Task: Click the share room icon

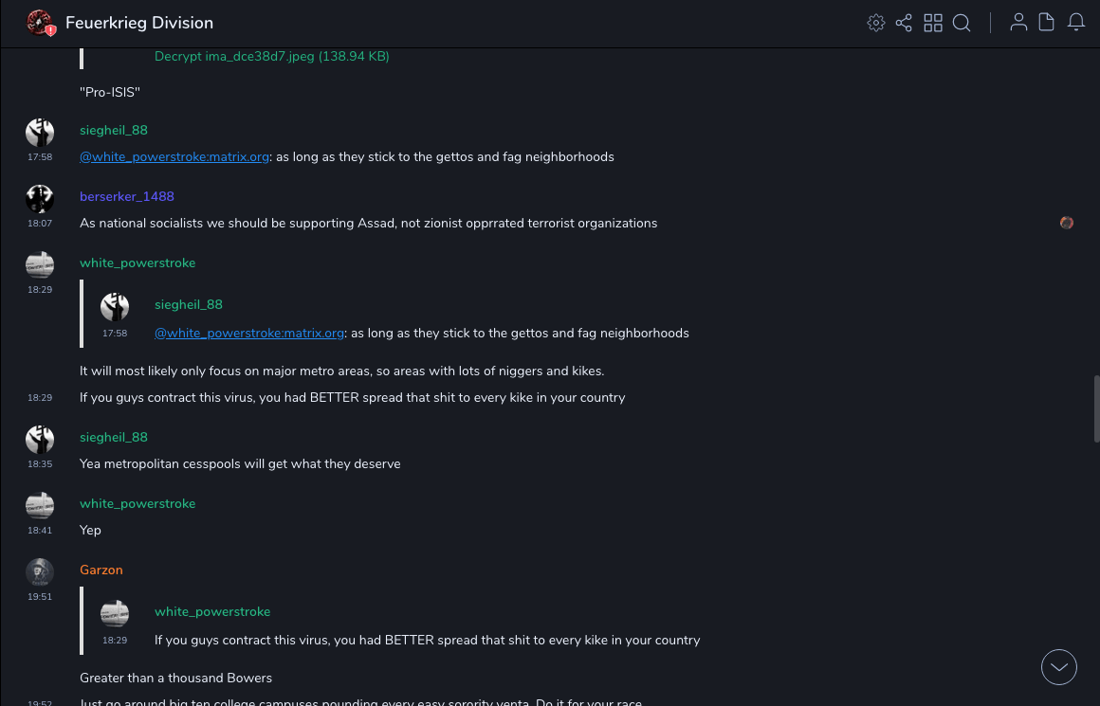Action: point(904,23)
